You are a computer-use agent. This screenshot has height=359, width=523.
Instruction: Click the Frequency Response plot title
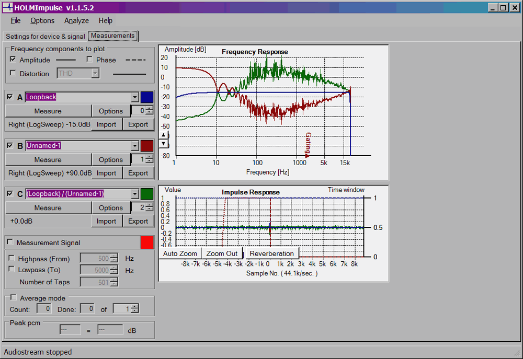pyautogui.click(x=255, y=52)
